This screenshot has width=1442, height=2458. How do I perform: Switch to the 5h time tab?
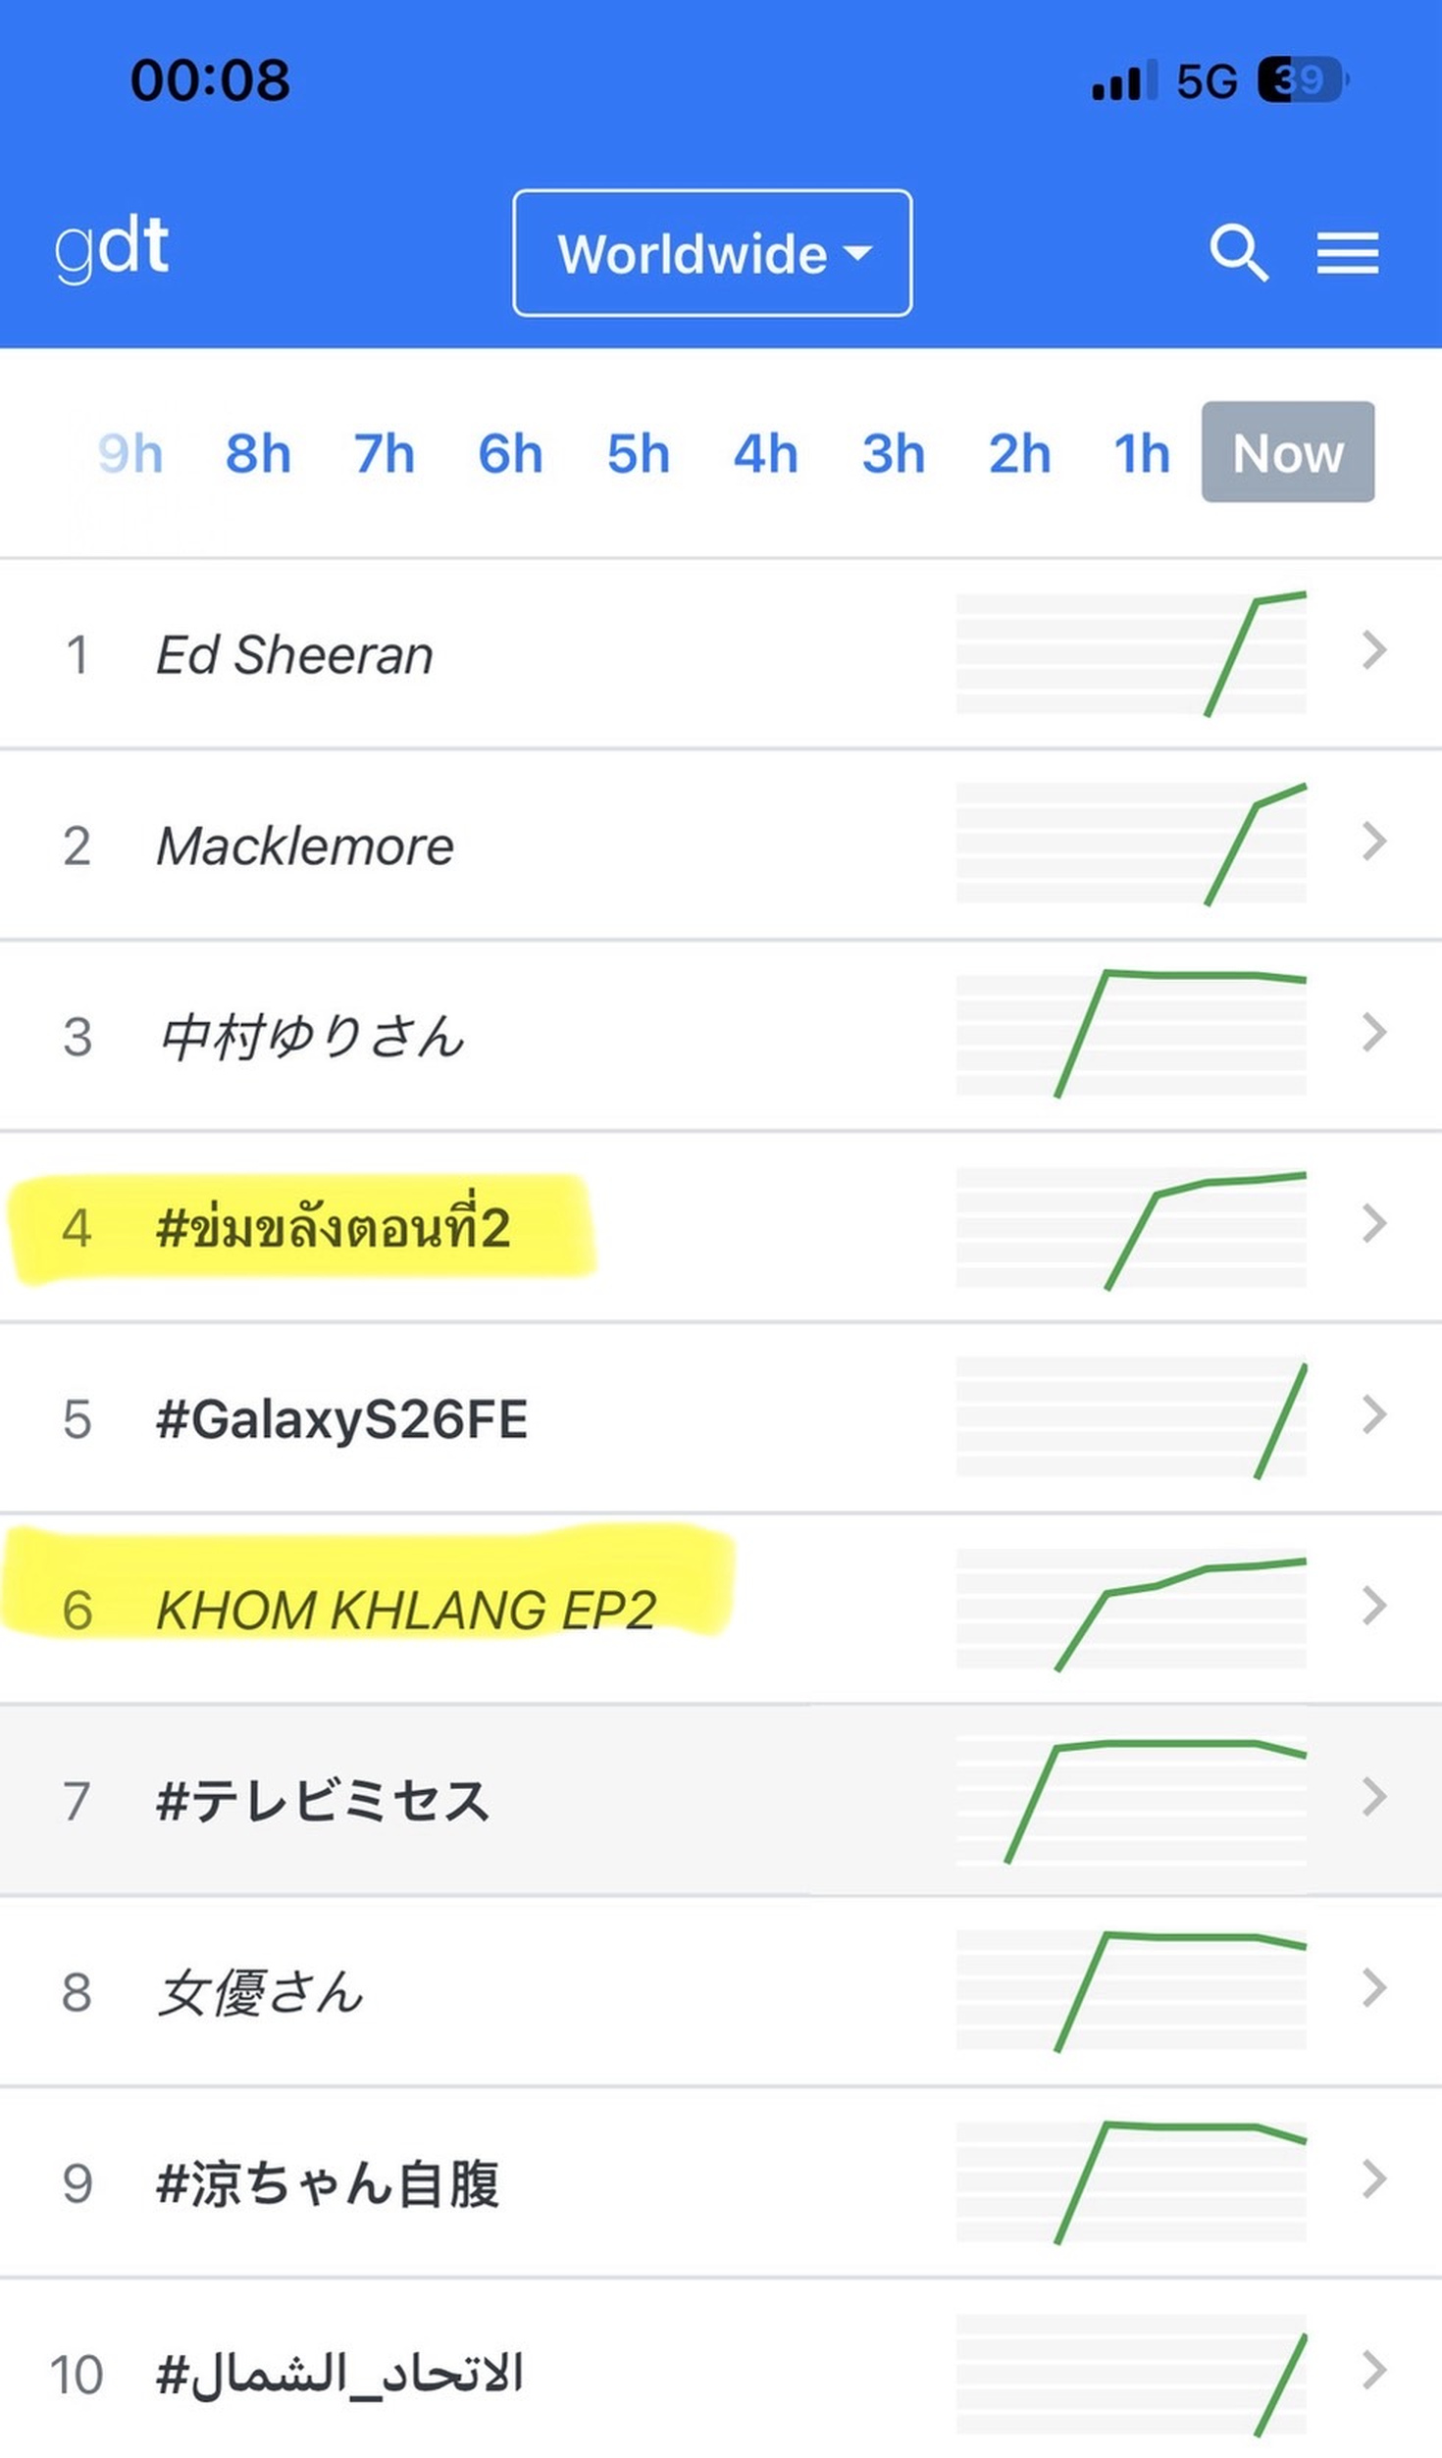coord(639,453)
